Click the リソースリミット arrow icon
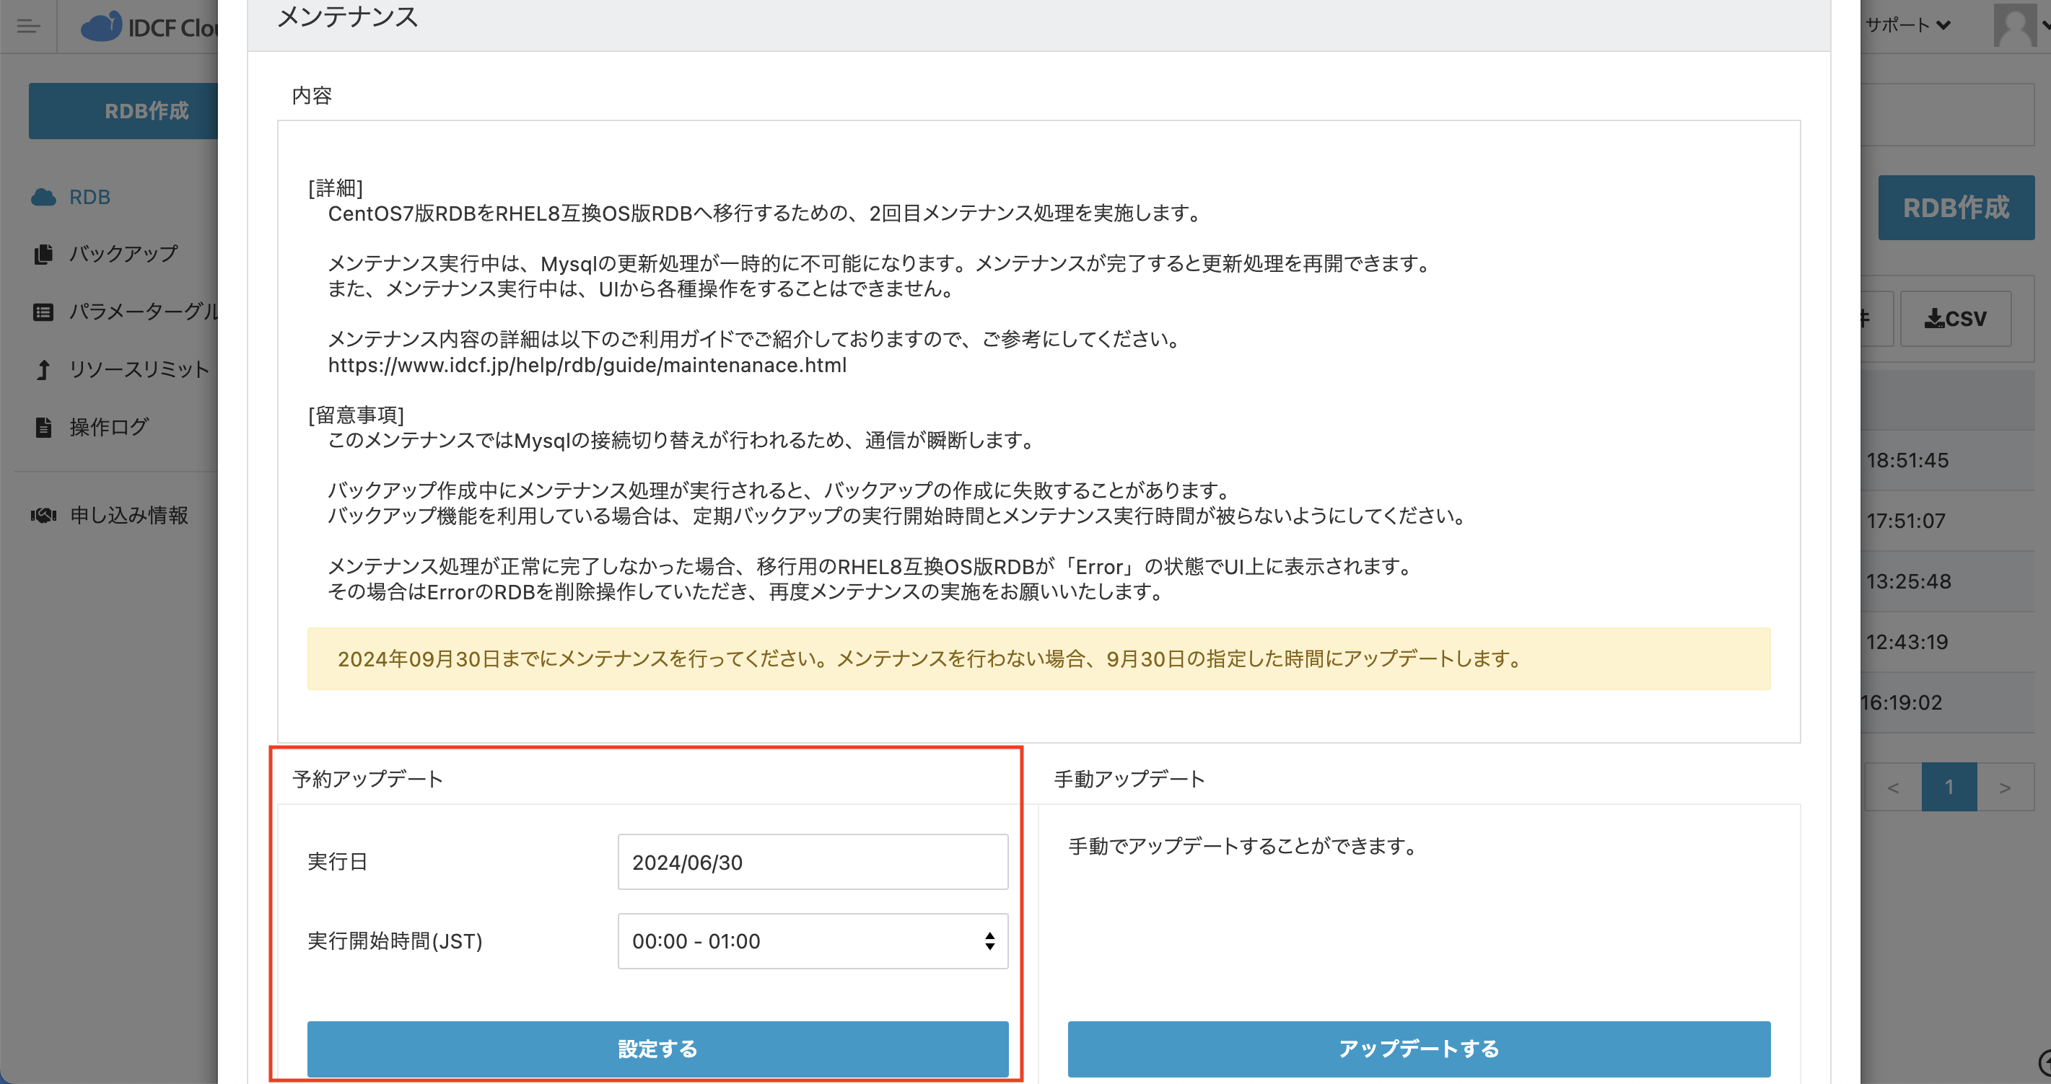2051x1084 pixels. 44,369
